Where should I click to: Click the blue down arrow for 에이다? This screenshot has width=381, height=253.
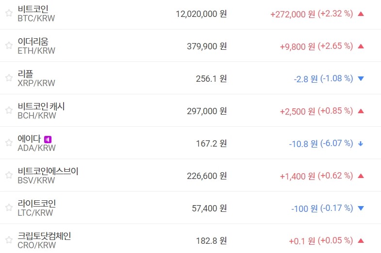[361, 144]
